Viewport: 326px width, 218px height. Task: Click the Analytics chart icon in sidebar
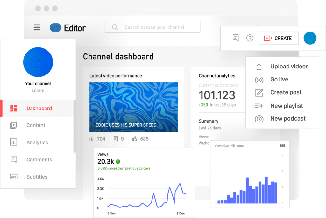pos(13,142)
